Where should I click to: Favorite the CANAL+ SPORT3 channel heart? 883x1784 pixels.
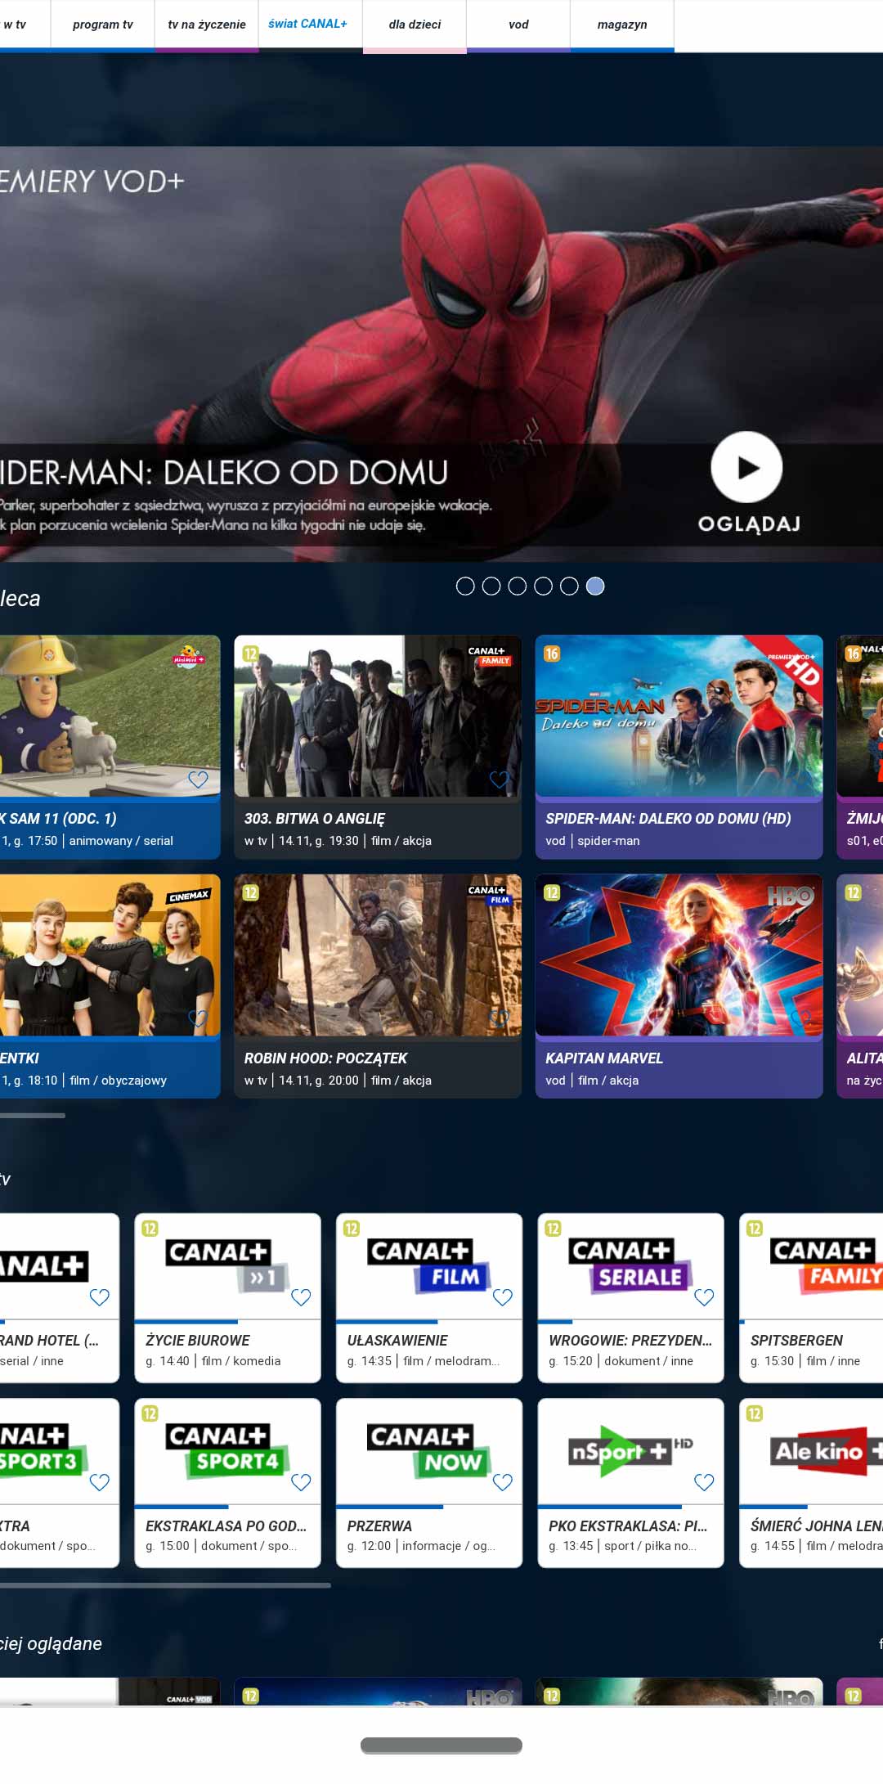click(100, 1482)
